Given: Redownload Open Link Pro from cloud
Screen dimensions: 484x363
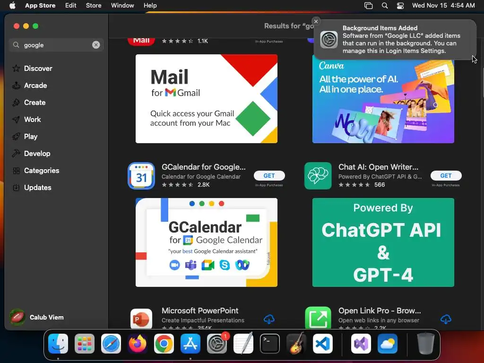Looking at the screenshot, I should point(446,319).
